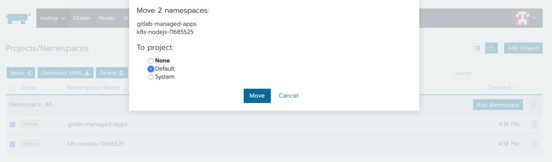Open the user avatar menu
Viewport: 552px width, 162px height.
pyautogui.click(x=526, y=18)
